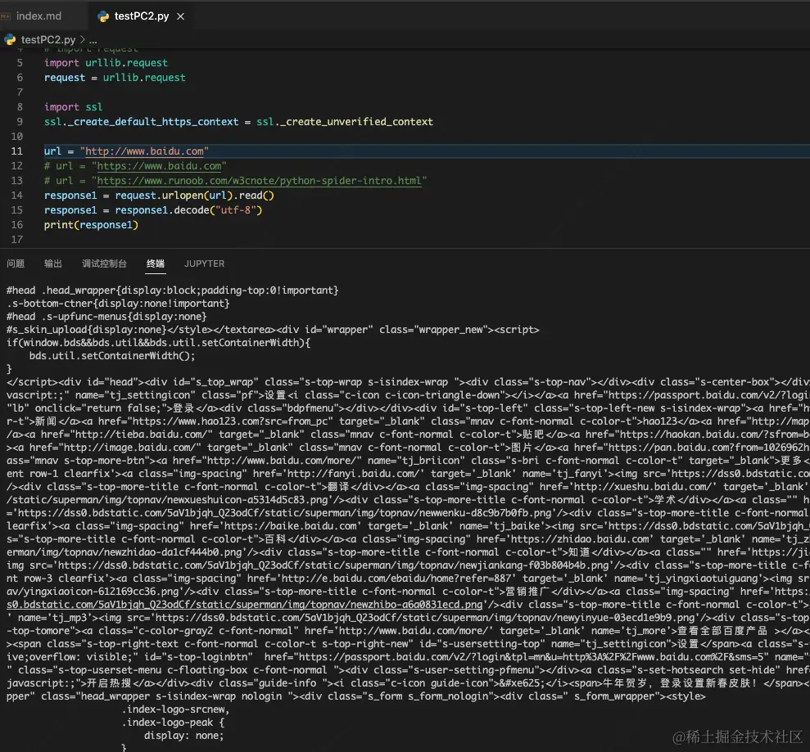Click 'print(response1)' on line 16

coord(91,225)
